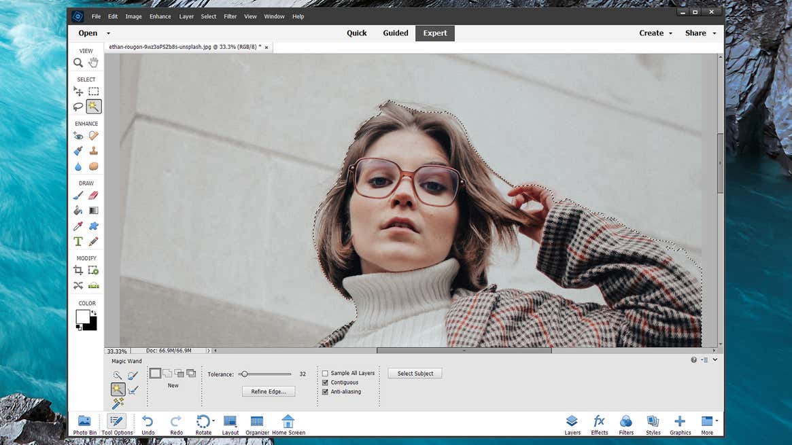The image size is (792, 445).
Task: Select the Eraser tool
Action: [x=93, y=195]
